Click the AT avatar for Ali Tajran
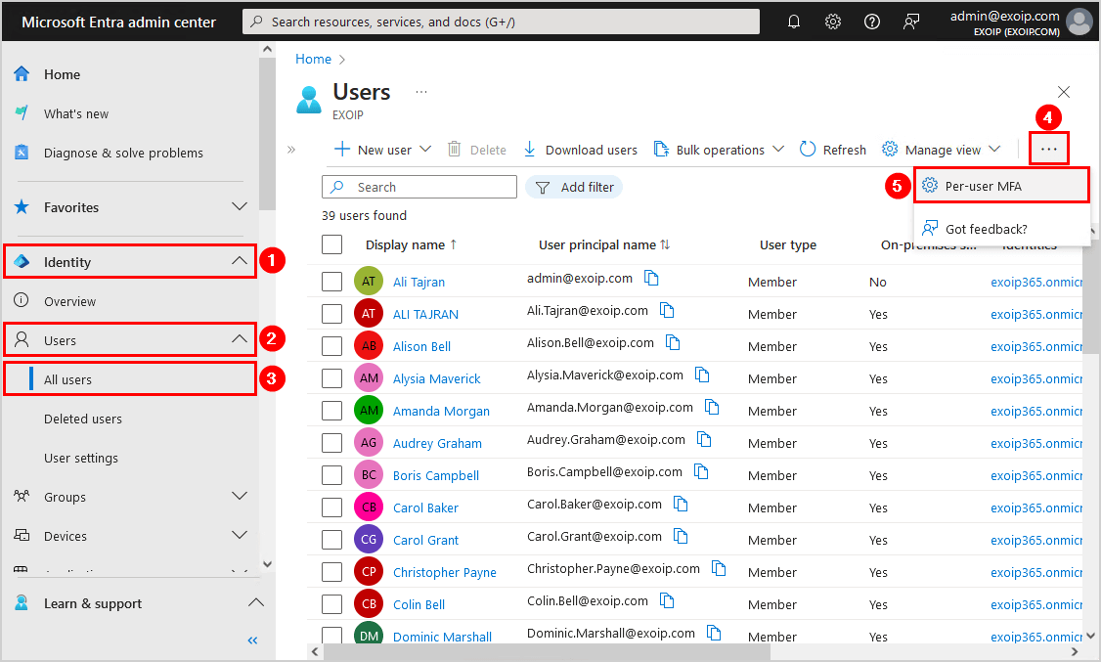 tap(369, 282)
